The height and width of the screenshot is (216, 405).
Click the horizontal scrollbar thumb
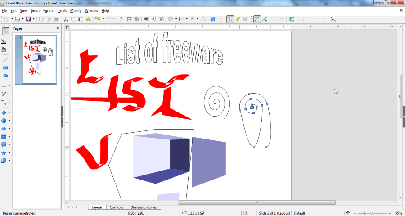(x=257, y=202)
